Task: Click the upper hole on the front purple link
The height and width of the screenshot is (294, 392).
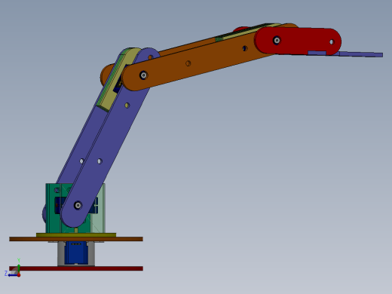Action: click(x=127, y=106)
